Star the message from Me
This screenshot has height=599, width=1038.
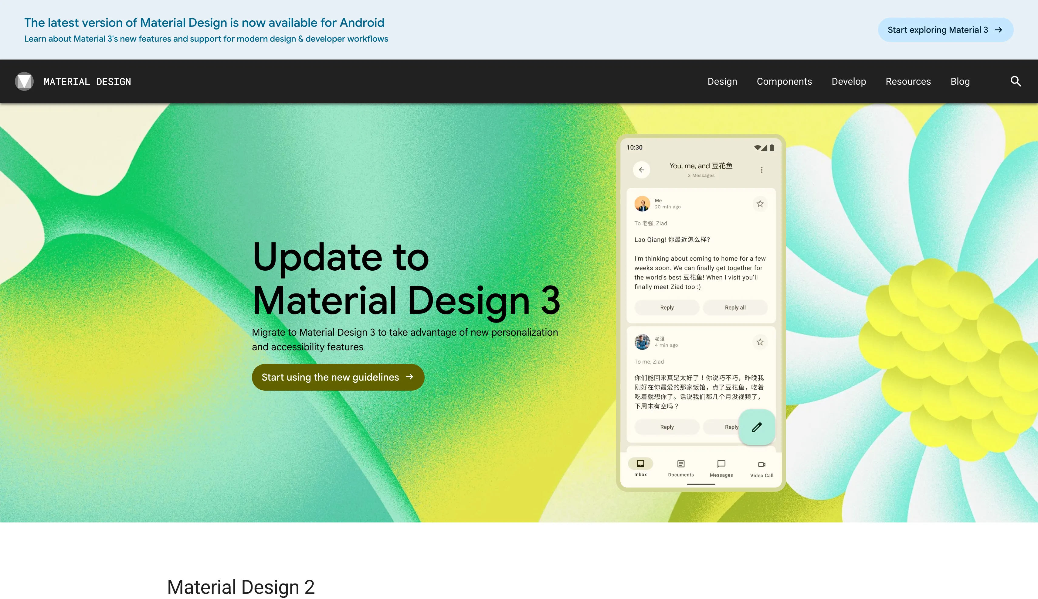pyautogui.click(x=760, y=204)
